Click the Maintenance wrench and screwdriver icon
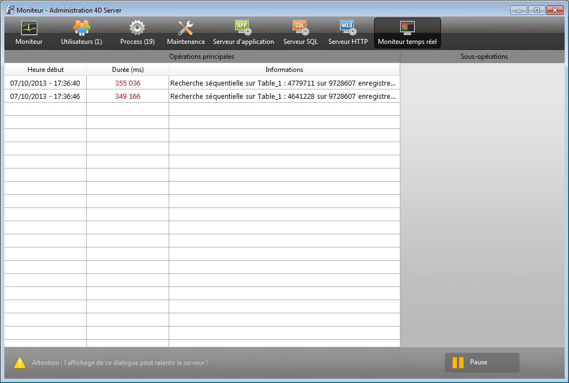Image resolution: width=569 pixels, height=383 pixels. pyautogui.click(x=186, y=28)
